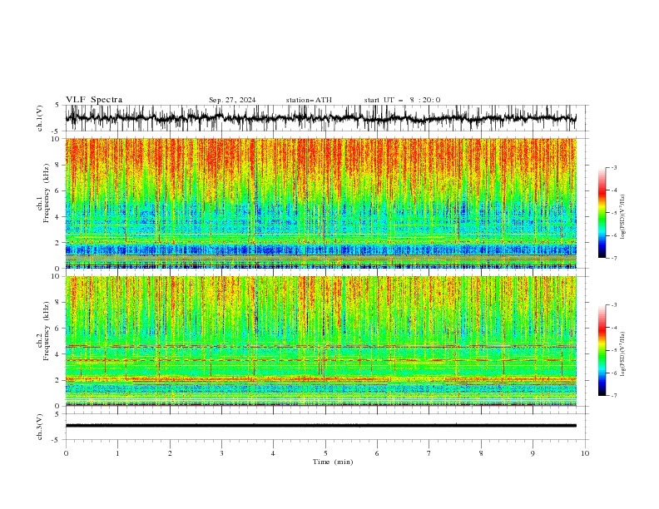Select the date text "Sep. 27, 2024"

pos(232,100)
